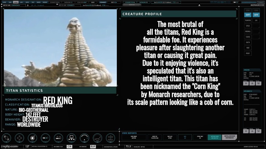Click the TITANUS BRUTALICUS classification text

coord(47,105)
